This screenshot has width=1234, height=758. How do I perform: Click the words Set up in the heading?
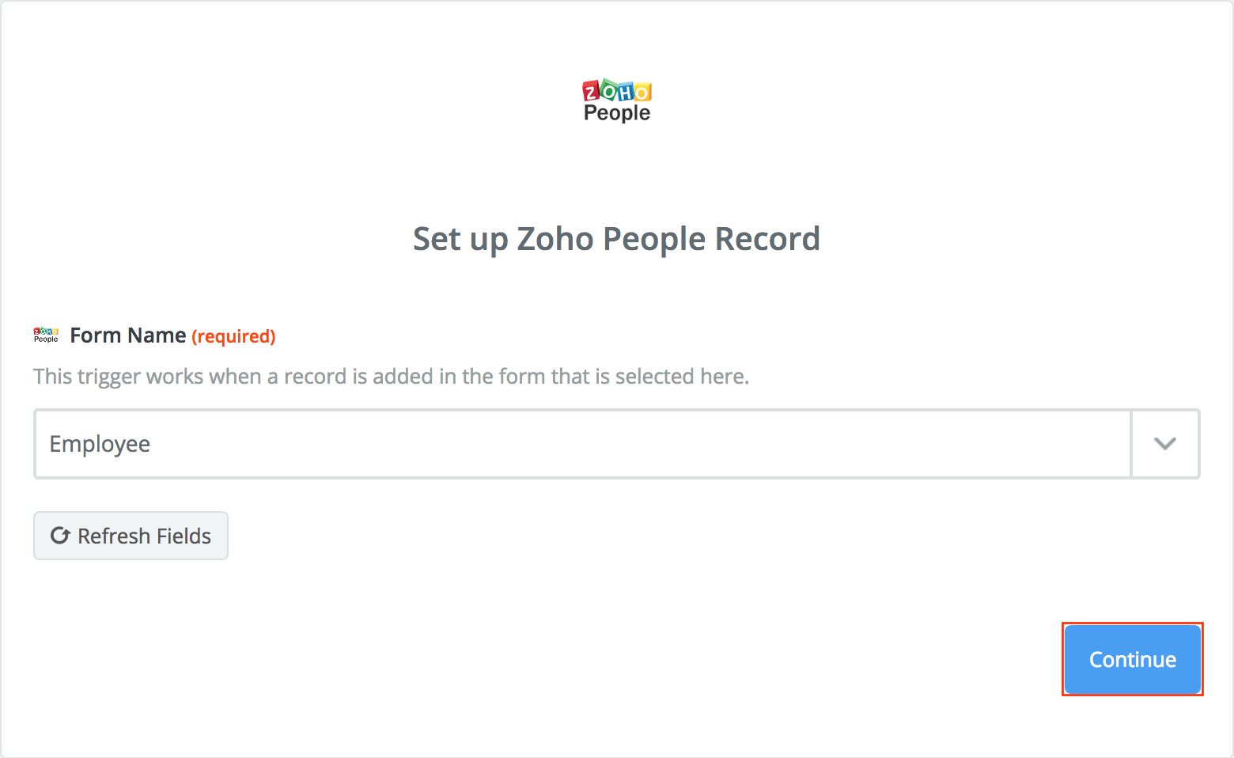tap(460, 239)
